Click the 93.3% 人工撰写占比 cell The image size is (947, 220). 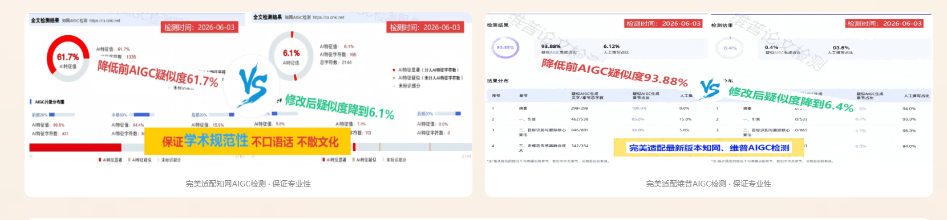coord(909,119)
